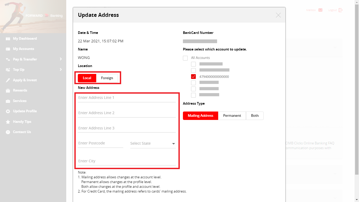Click the account number 4794000000000000 text

tap(214, 77)
